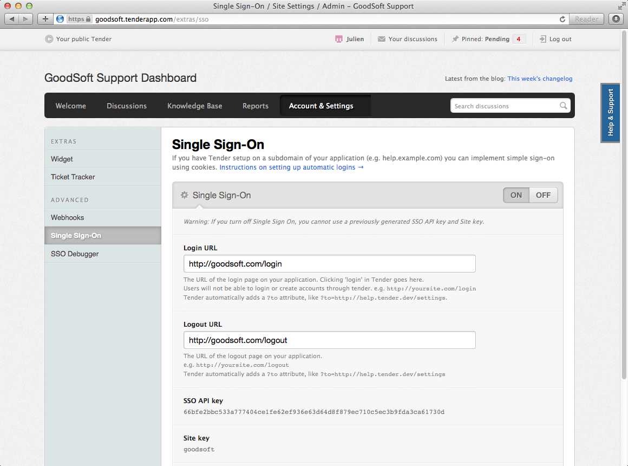628x466 pixels.
Task: Click the Help & Support side tab
Action: tap(610, 113)
